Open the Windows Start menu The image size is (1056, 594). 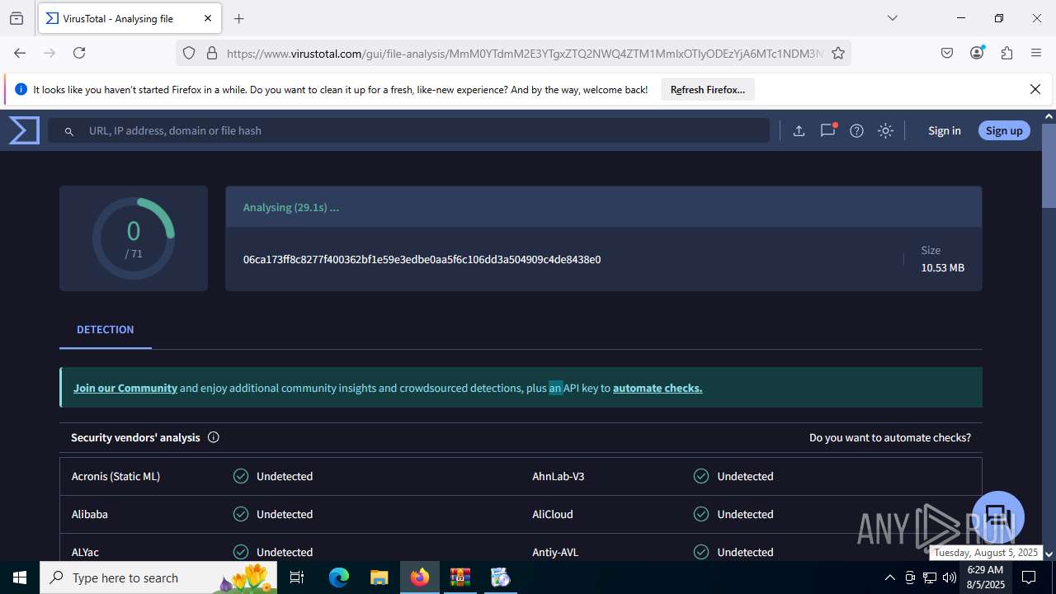(x=20, y=577)
